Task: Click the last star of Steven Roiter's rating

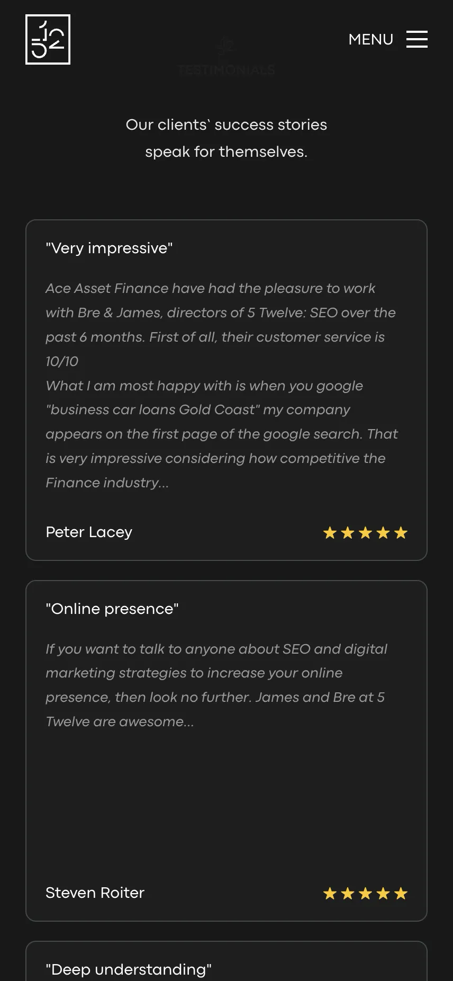Action: pos(401,894)
